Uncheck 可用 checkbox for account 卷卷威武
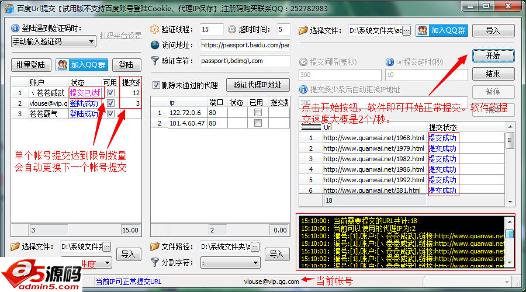Image resolution: width=526 pixels, height=292 pixels. (x=110, y=92)
